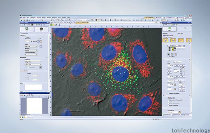Select Automatic exposure radio button
210x133 pixels.
[x=25, y=39]
